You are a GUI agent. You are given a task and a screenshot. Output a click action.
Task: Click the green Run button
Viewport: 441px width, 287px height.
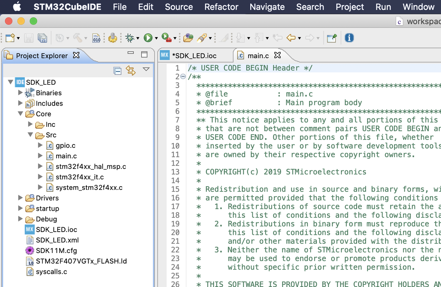pos(148,38)
